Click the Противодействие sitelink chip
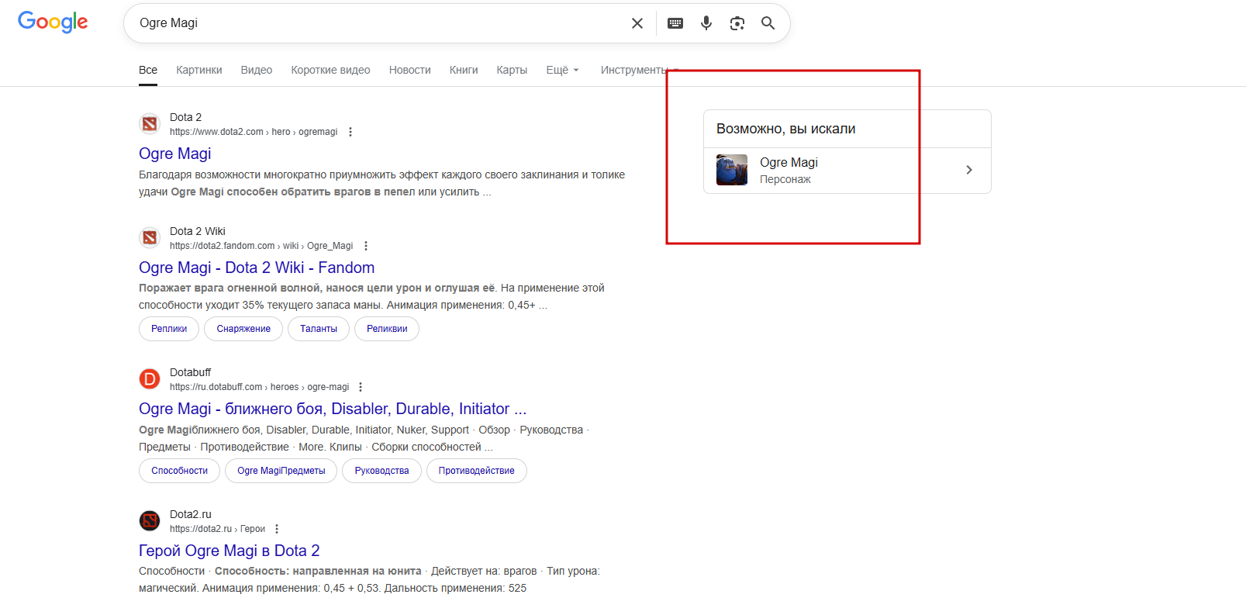The image size is (1246, 615). click(x=477, y=471)
